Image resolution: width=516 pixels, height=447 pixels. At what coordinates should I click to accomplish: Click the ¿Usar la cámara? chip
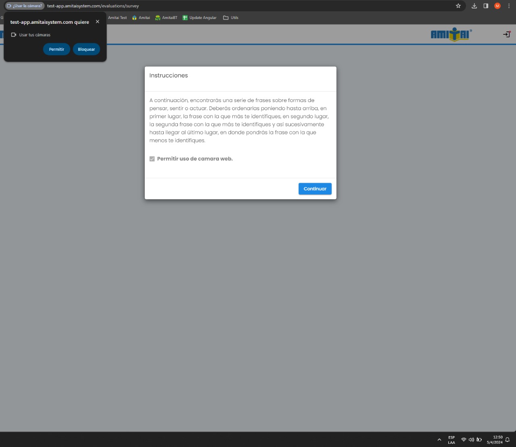25,6
